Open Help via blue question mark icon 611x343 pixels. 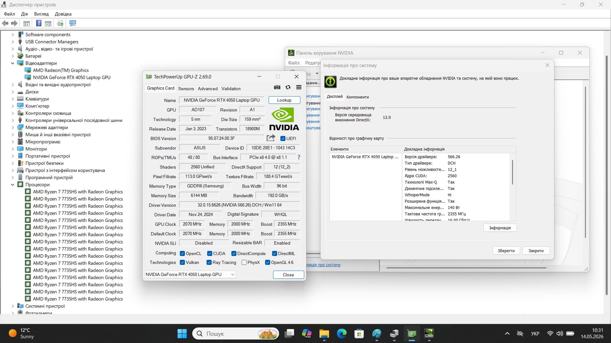coord(39,23)
